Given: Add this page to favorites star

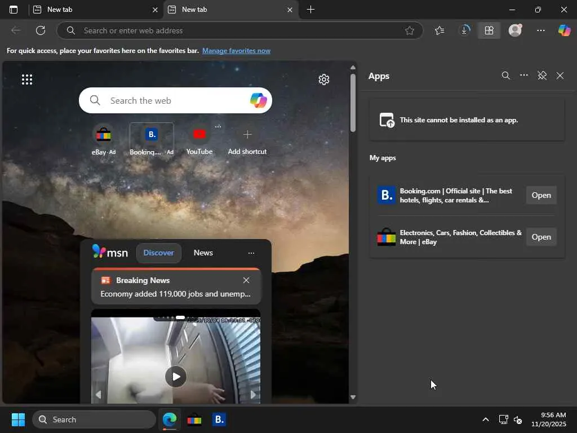Looking at the screenshot, I should pos(410,30).
